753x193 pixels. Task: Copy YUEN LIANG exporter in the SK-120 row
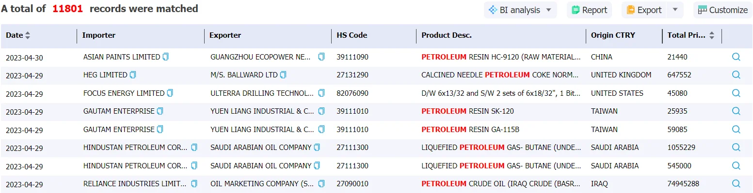click(321, 111)
